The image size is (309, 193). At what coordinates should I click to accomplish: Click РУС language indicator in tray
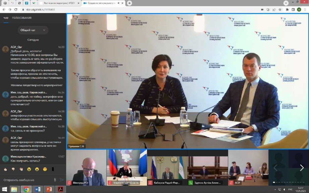click(290, 190)
